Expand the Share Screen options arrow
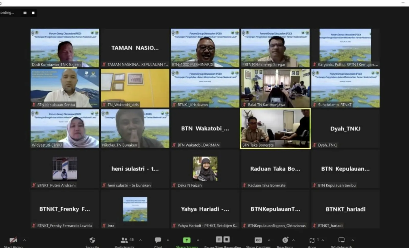409x248 pixels. point(198,240)
